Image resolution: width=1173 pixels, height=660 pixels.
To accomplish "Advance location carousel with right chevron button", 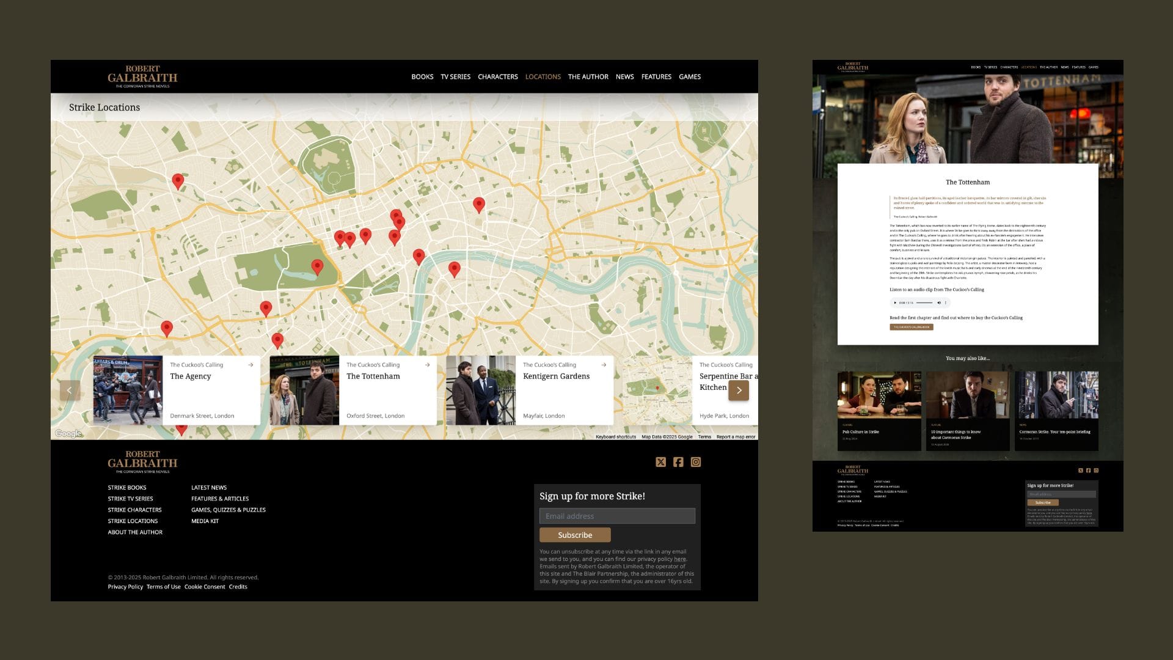I will click(x=739, y=391).
